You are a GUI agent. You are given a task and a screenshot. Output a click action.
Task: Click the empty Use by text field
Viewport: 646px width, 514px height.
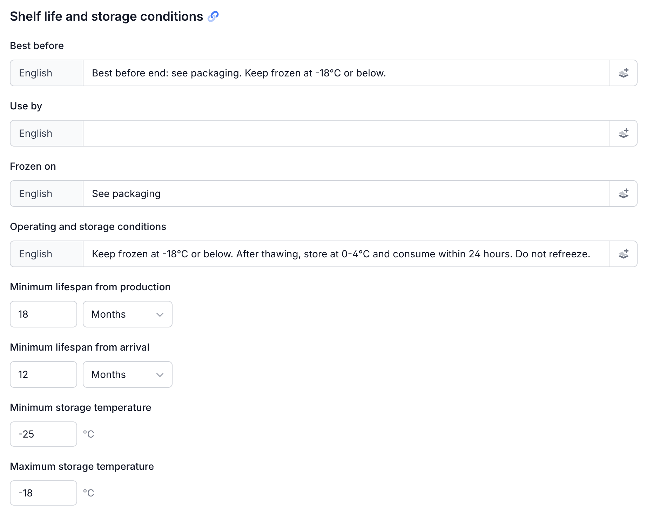click(x=316, y=133)
